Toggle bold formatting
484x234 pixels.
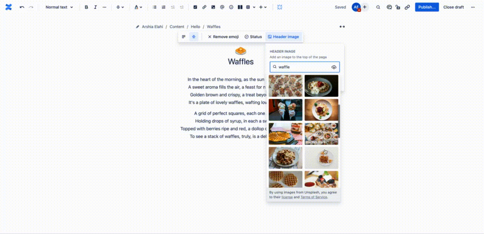pos(86,7)
